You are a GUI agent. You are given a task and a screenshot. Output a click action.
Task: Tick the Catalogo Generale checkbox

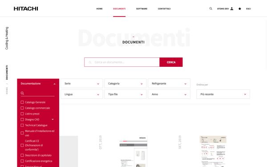pyautogui.click(x=22, y=102)
